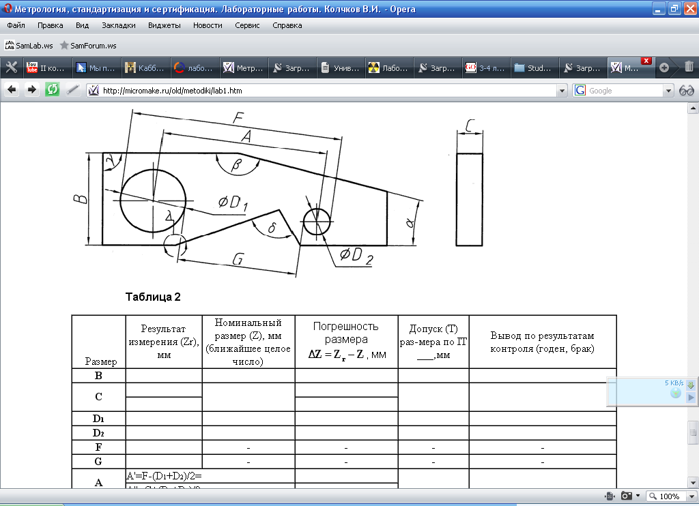699x506 pixels.
Task: Expand the address bar history dropdown
Action: click(562, 91)
